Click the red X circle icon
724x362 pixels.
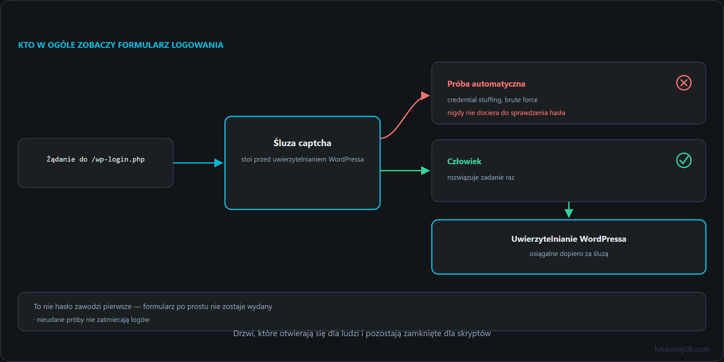pos(684,83)
